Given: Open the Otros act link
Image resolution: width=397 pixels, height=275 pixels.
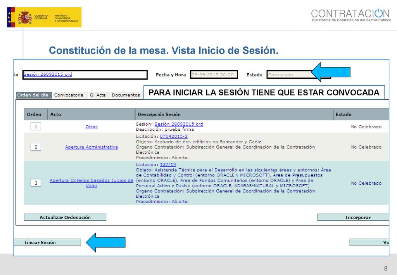Looking at the screenshot, I should (x=91, y=126).
